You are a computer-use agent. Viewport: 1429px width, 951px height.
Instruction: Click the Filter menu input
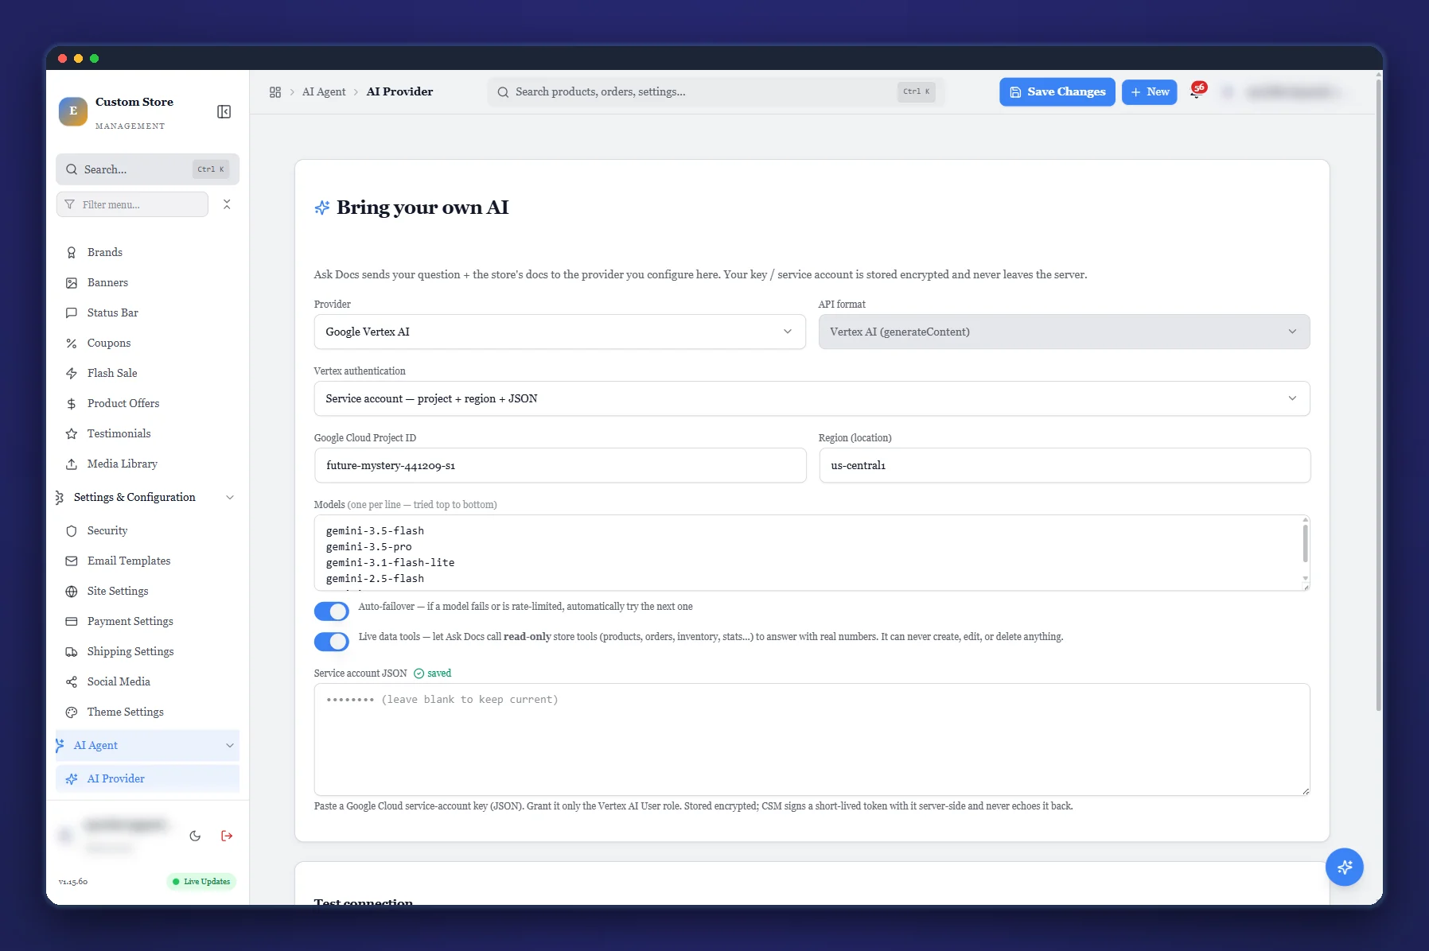[x=132, y=204]
